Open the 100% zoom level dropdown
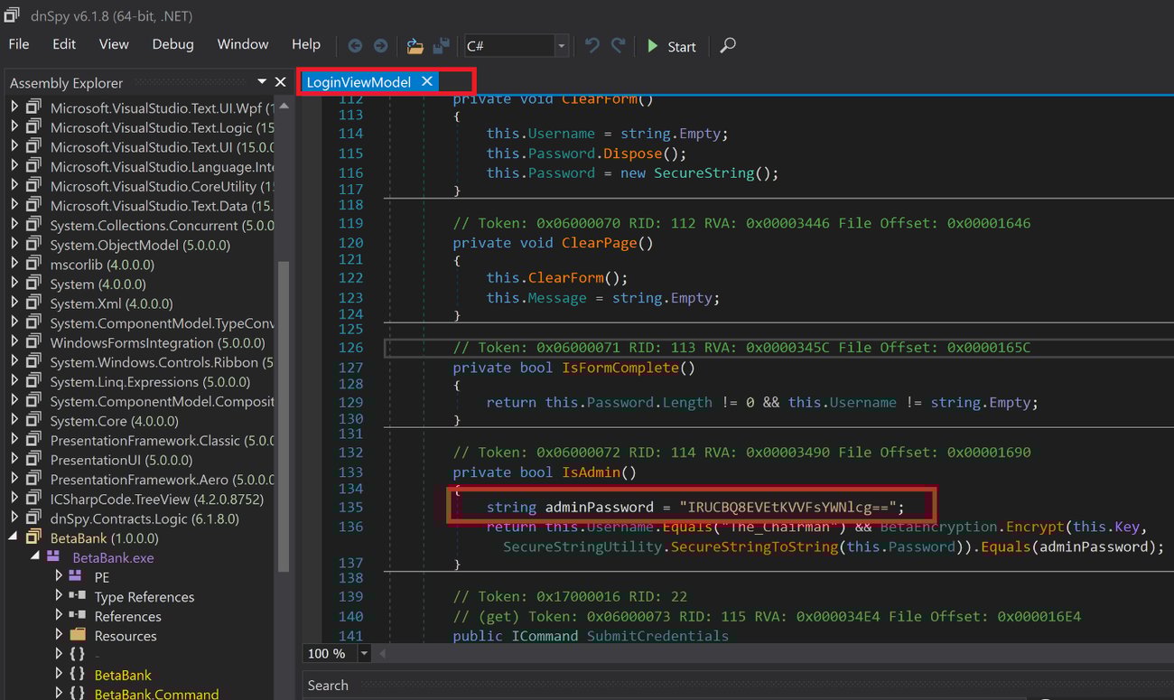Image resolution: width=1174 pixels, height=700 pixels. pos(363,653)
